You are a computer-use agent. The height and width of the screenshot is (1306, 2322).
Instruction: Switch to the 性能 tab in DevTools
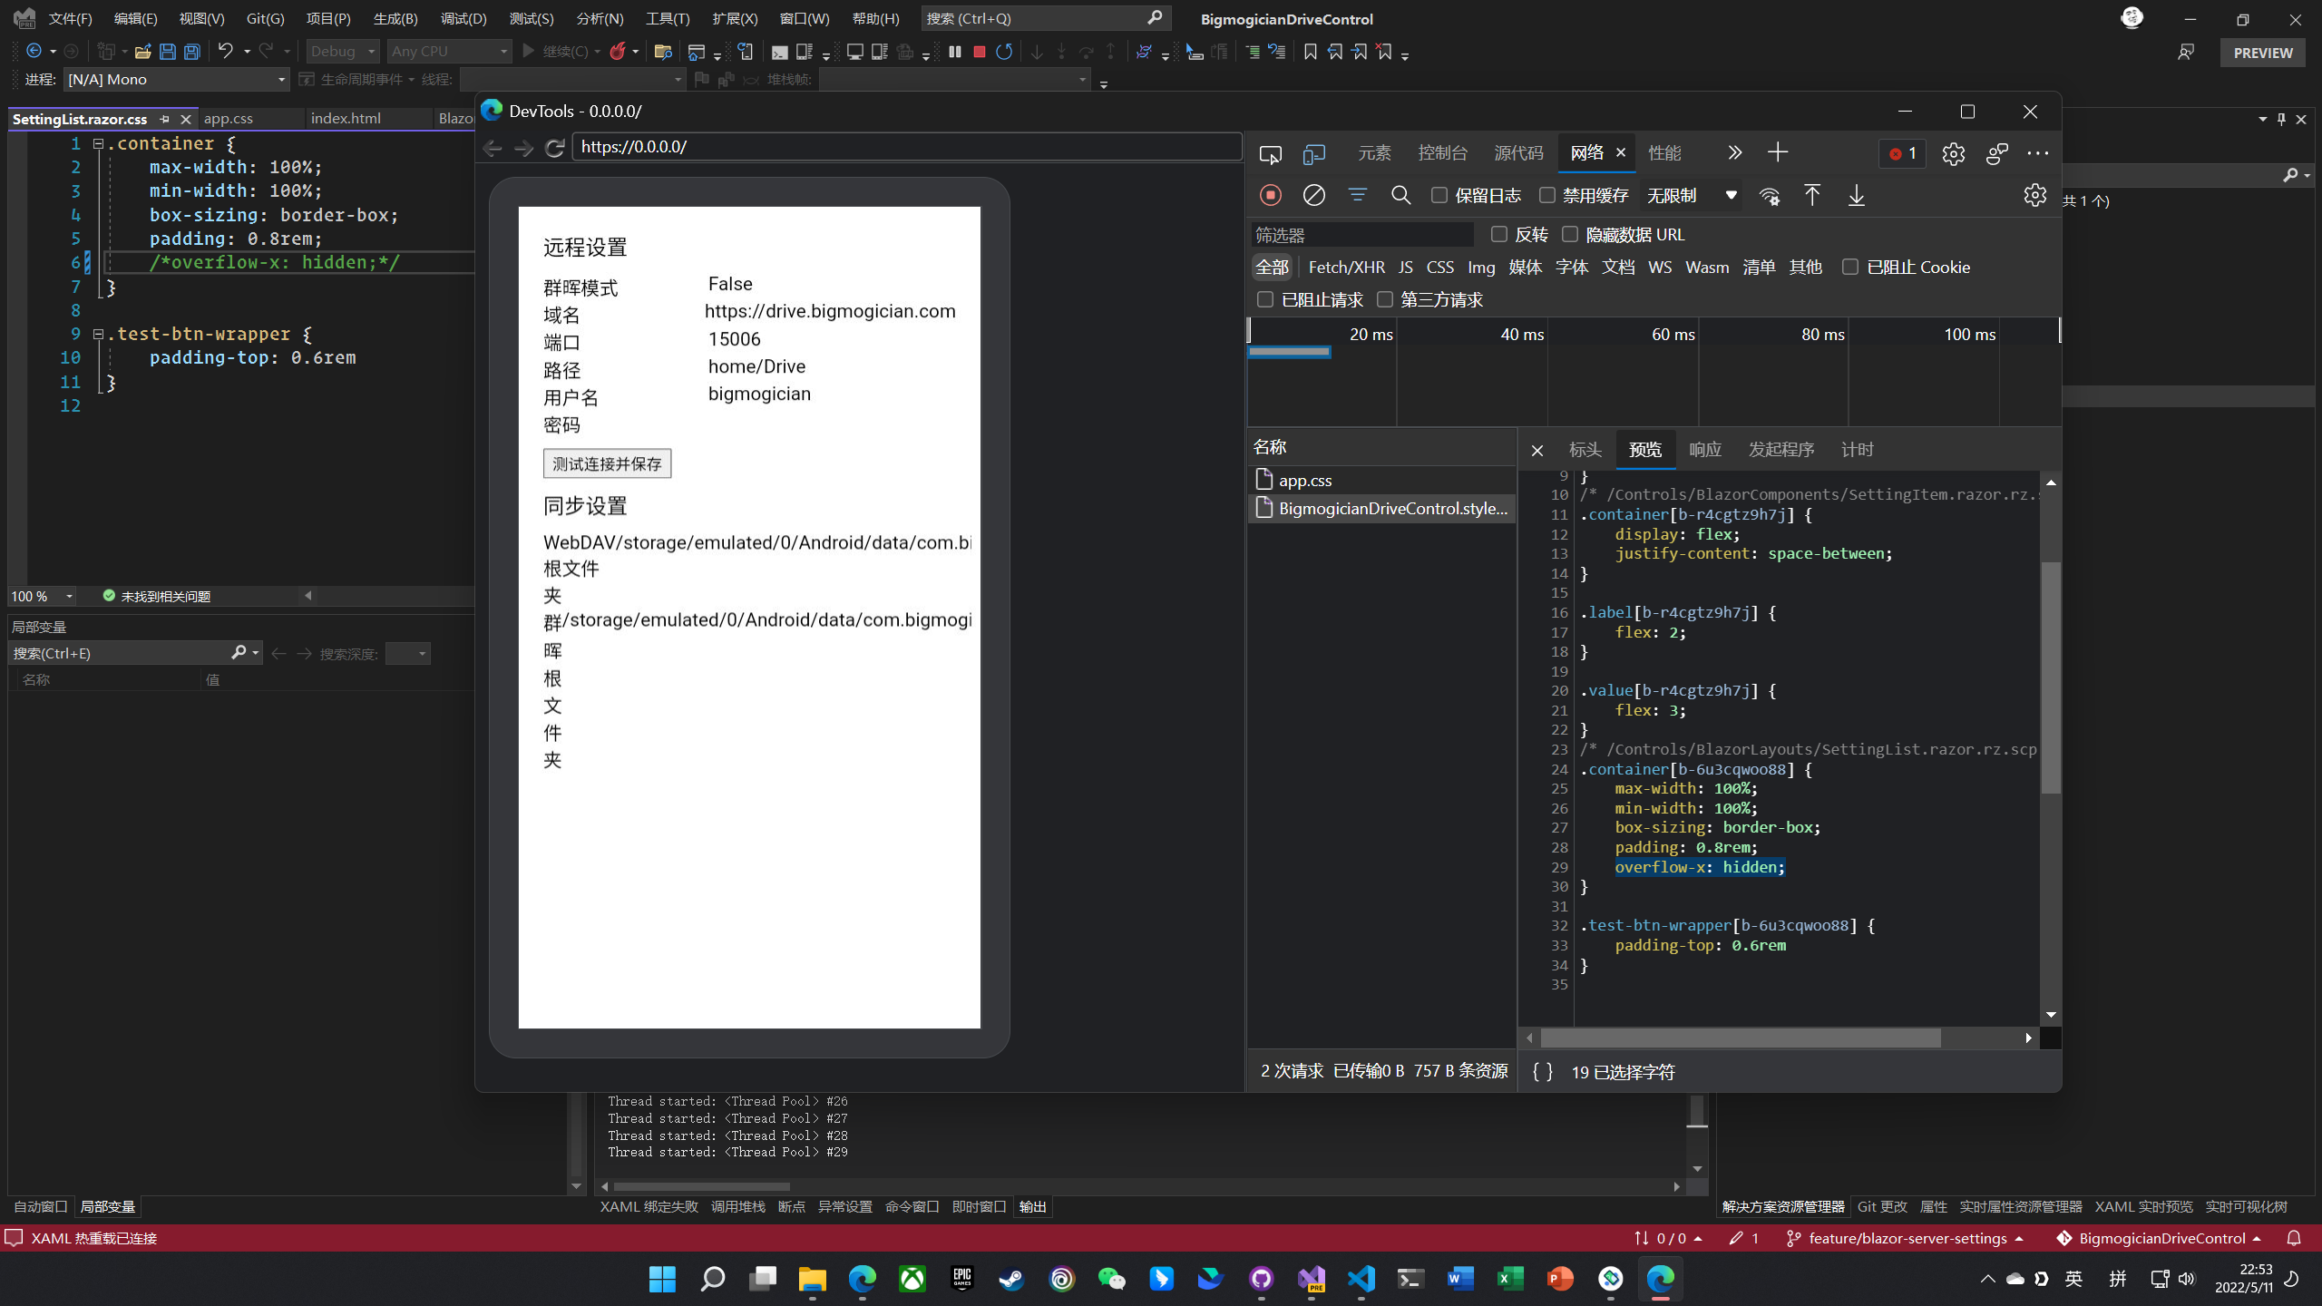click(x=1665, y=152)
